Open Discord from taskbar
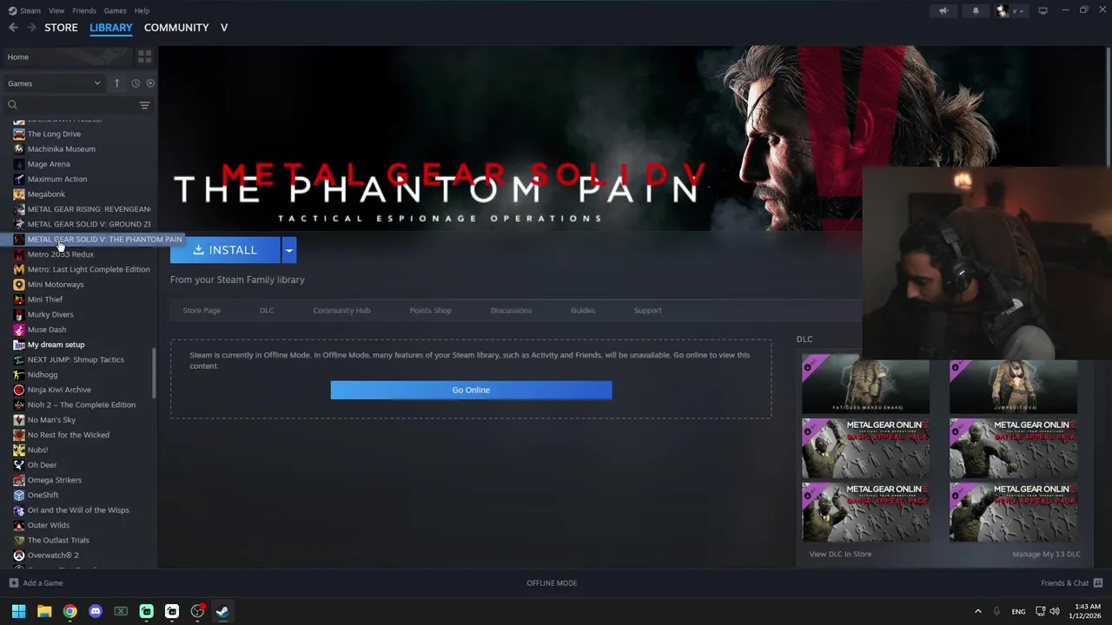This screenshot has width=1112, height=625. 96,611
